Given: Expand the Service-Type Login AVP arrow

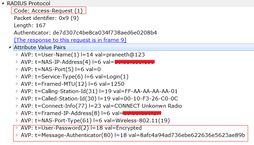Looking at the screenshot, I should (x=16, y=77).
